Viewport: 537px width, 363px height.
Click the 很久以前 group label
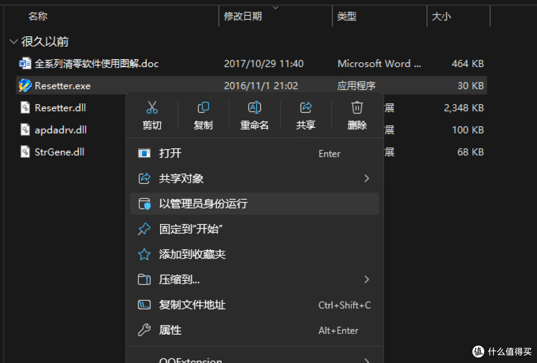[x=45, y=42]
